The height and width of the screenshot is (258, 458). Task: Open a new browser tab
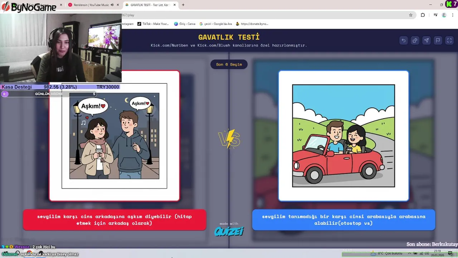coord(183,5)
